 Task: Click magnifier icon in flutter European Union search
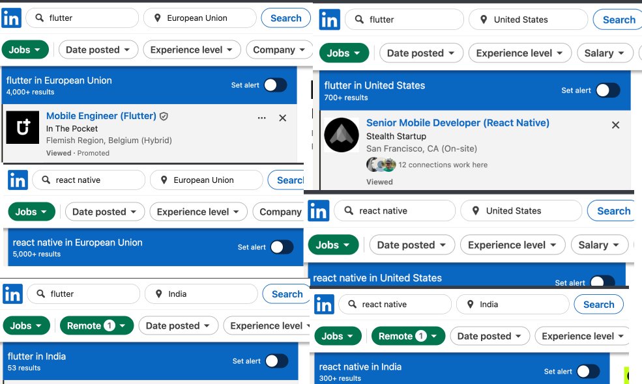[39, 18]
